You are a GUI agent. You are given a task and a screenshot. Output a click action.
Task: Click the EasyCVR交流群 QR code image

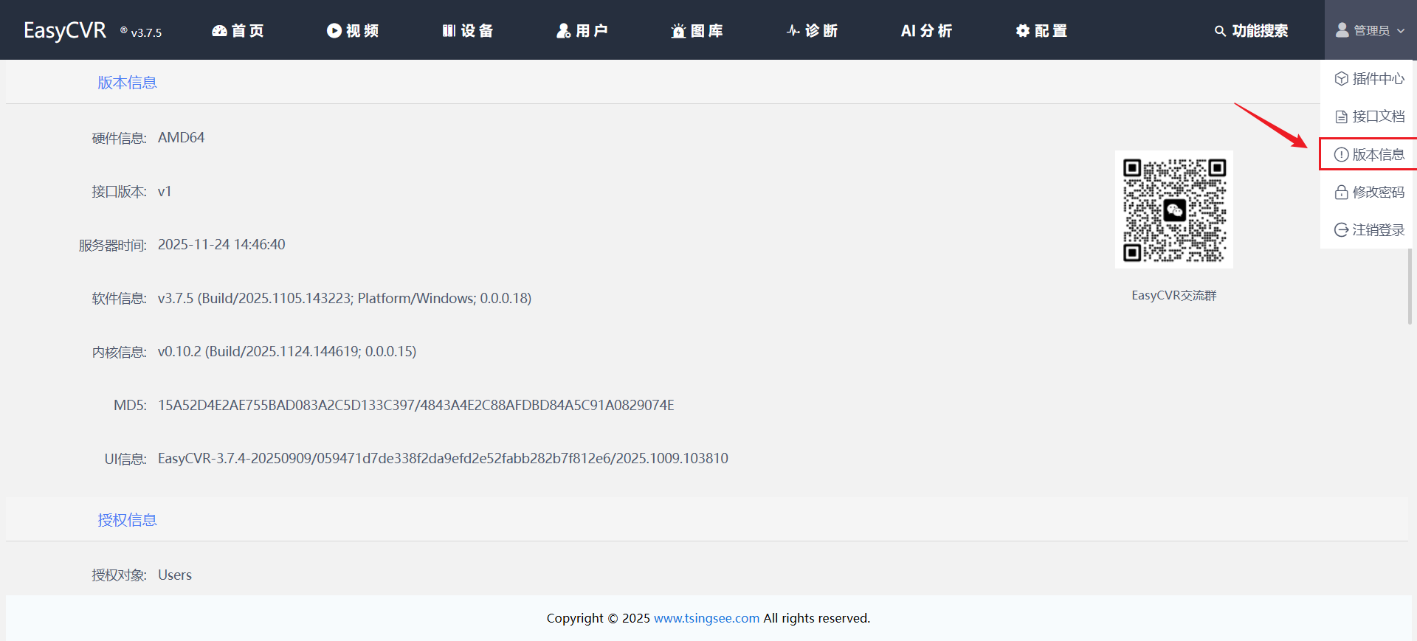pos(1173,210)
